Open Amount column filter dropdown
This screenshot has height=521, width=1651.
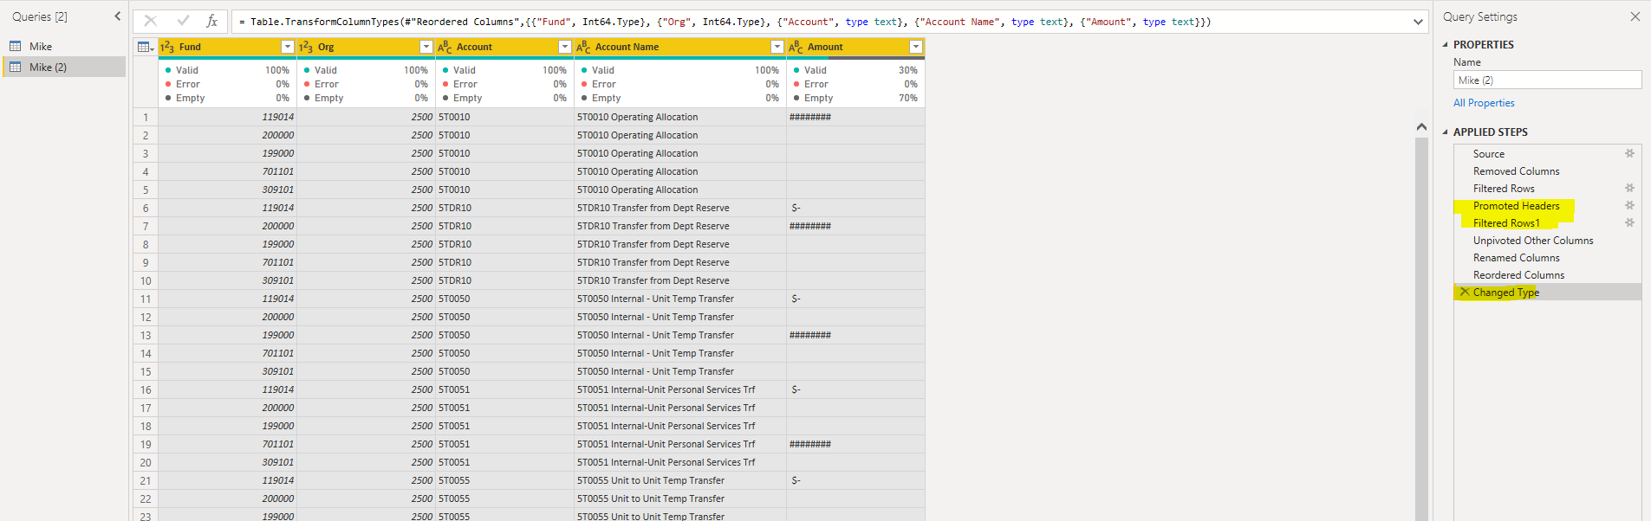click(x=915, y=47)
